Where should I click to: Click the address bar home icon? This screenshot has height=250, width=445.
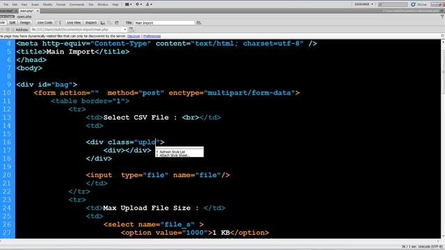point(13,29)
